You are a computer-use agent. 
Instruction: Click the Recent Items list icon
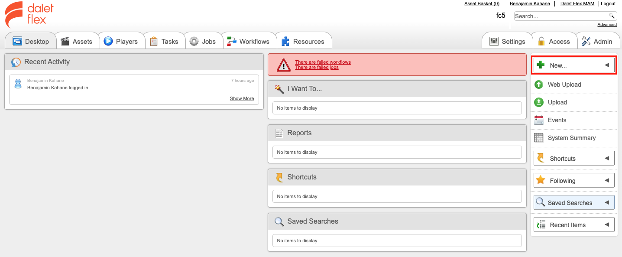point(541,224)
